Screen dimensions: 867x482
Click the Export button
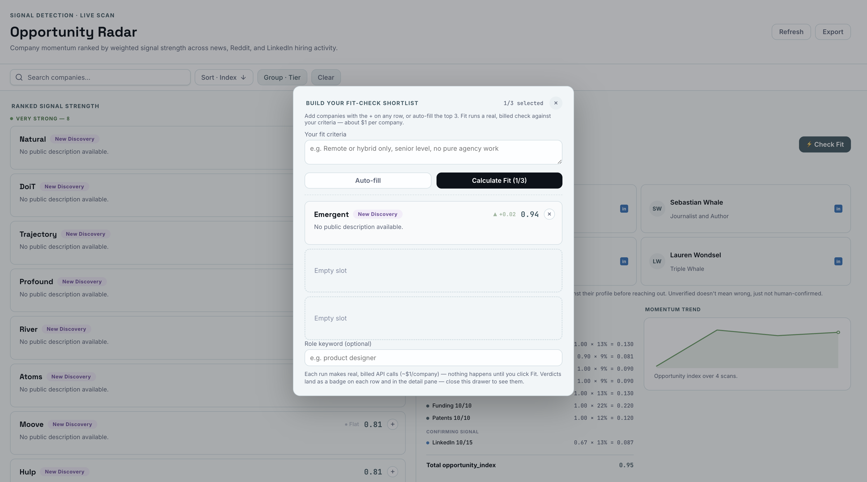coord(833,32)
